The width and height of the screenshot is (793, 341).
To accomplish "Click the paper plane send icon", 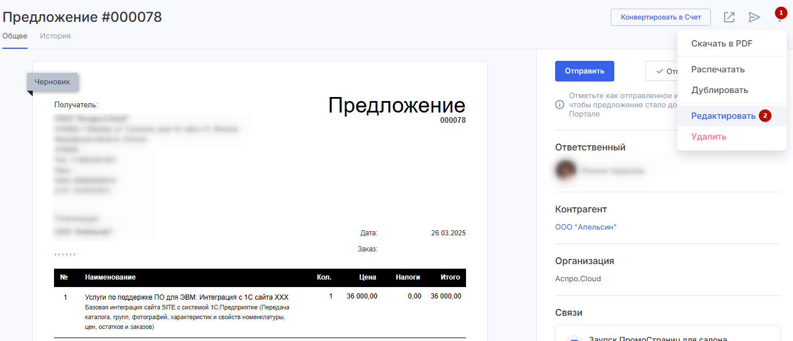I will 754,17.
